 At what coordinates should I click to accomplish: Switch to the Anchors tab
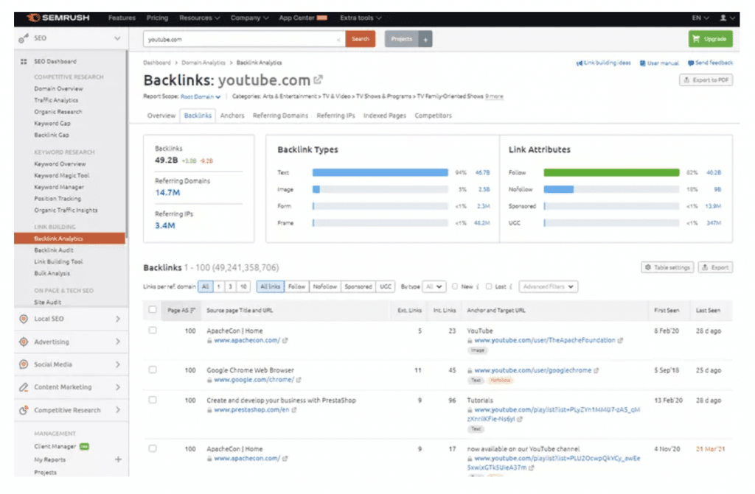(232, 116)
